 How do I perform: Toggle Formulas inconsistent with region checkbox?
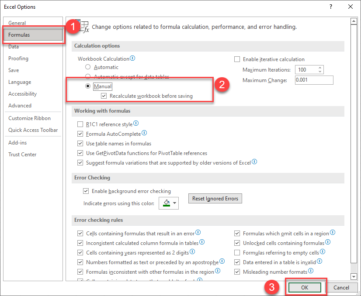point(80,272)
